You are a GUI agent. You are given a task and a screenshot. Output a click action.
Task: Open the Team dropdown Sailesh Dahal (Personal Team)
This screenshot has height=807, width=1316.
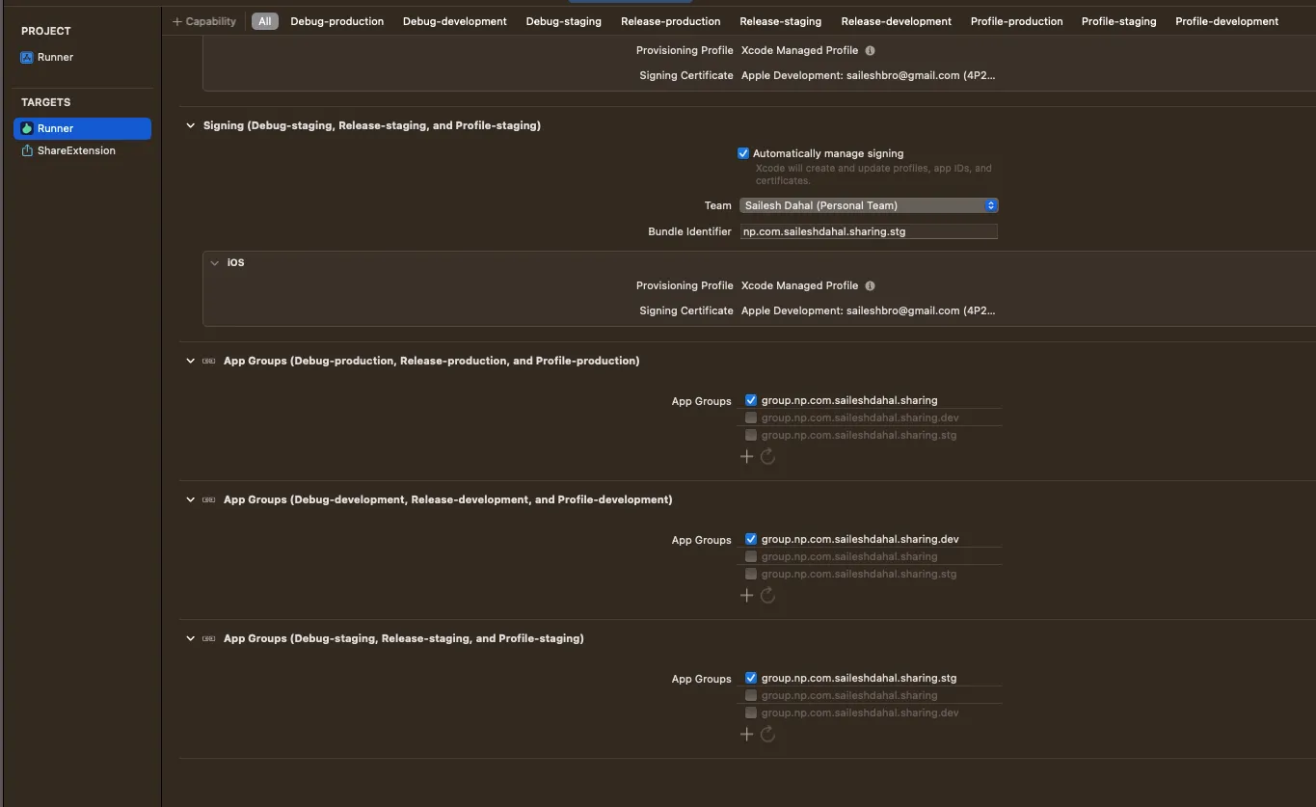tap(869, 205)
